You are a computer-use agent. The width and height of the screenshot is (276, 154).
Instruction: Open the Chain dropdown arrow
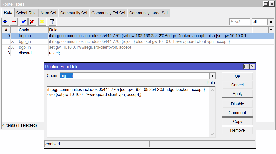coord(212,76)
